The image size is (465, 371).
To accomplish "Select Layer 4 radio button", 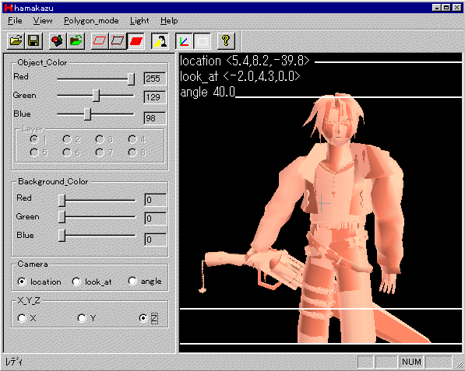I will 132,139.
